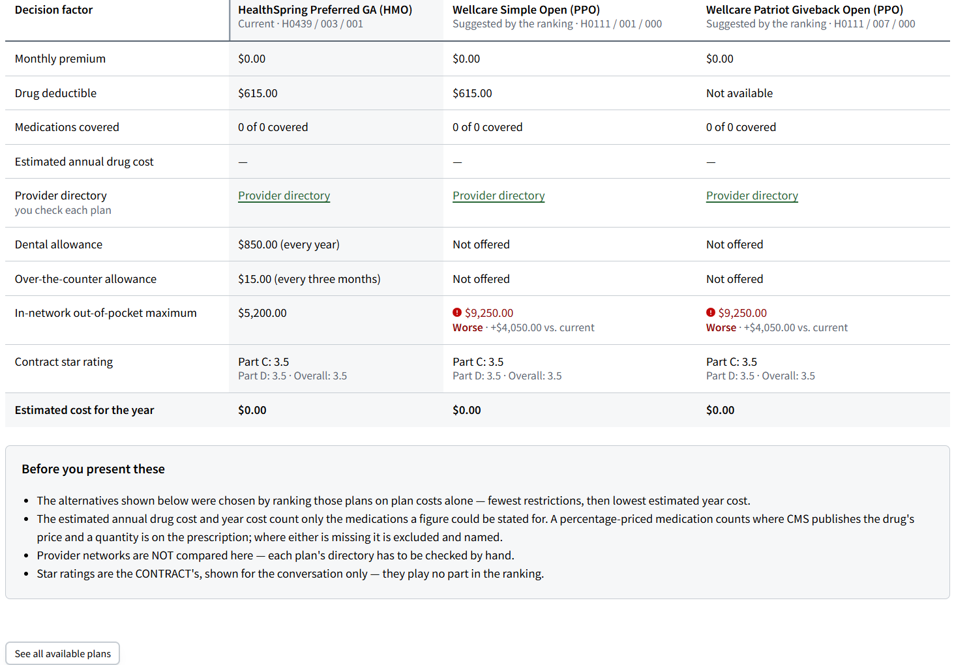Select the HealthSpring Preferred GA (HMO) column header

[x=325, y=10]
